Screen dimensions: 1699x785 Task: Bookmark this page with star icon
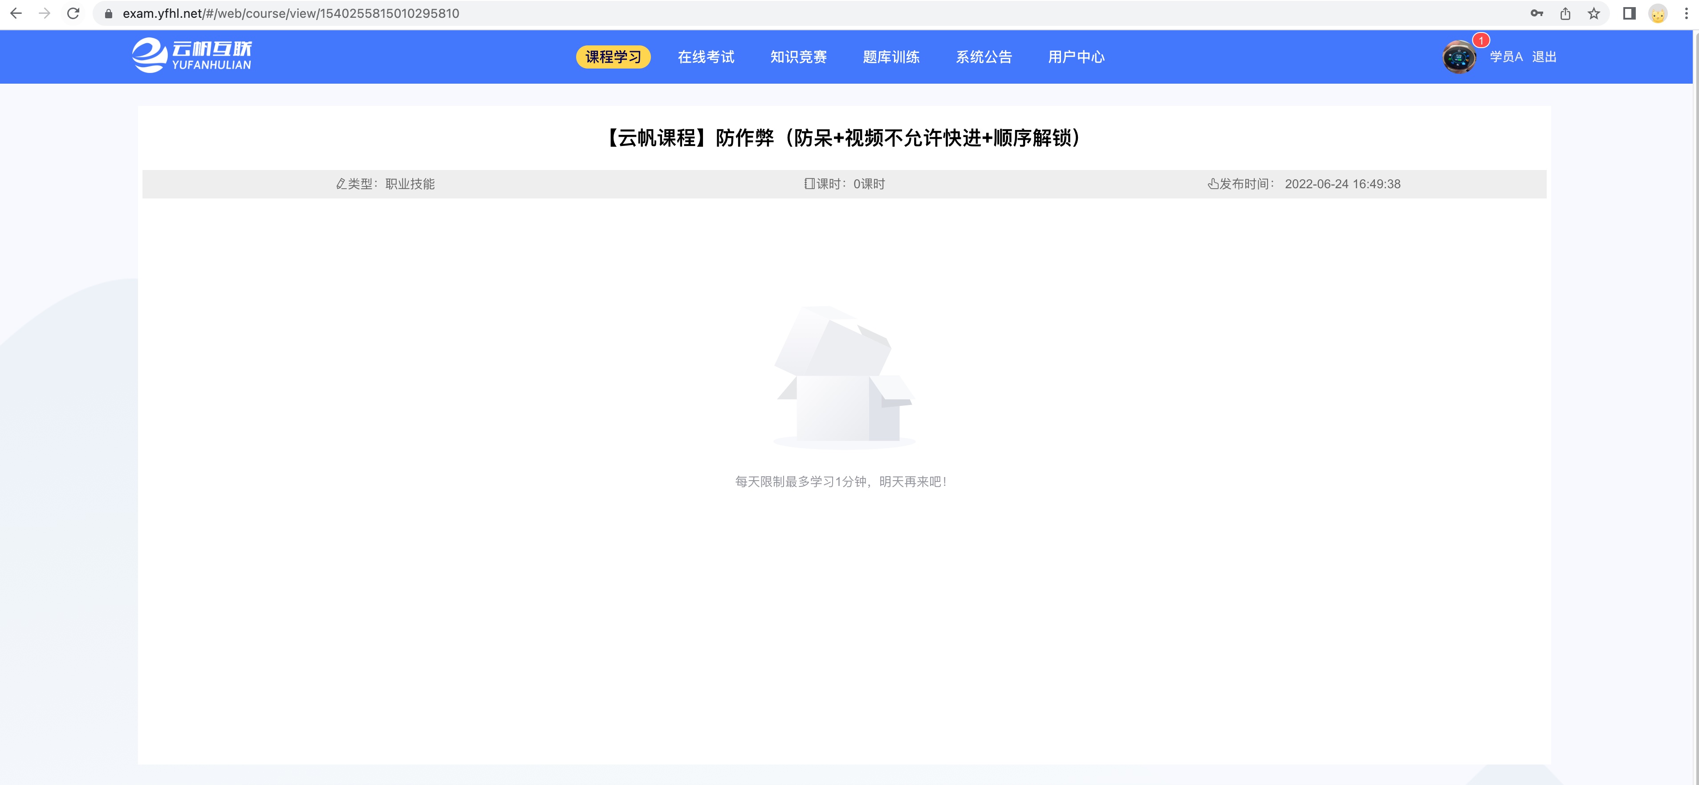point(1593,13)
